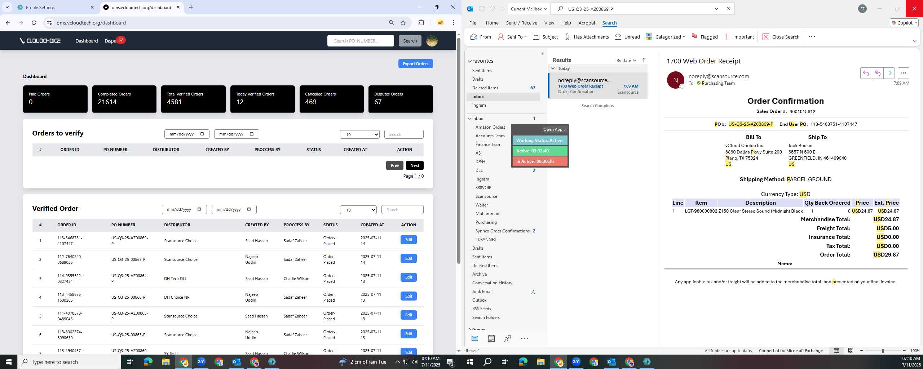
Task: Open the Current Mailbox scope dropdown
Action: [529, 9]
